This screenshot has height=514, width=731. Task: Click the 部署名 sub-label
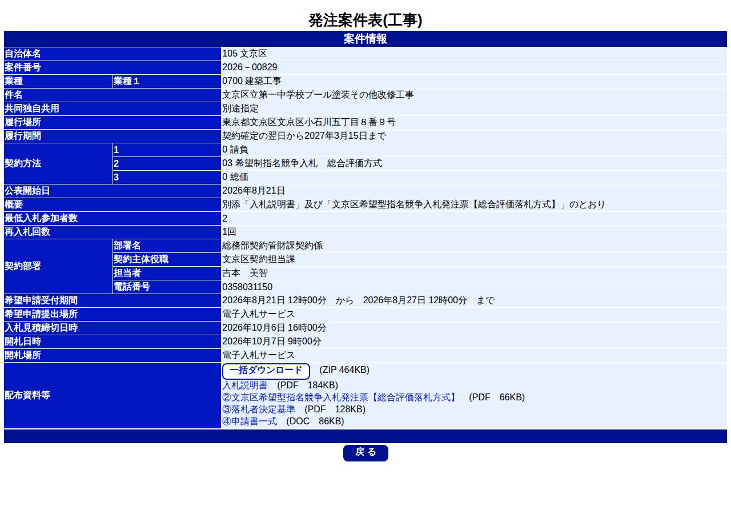[167, 246]
